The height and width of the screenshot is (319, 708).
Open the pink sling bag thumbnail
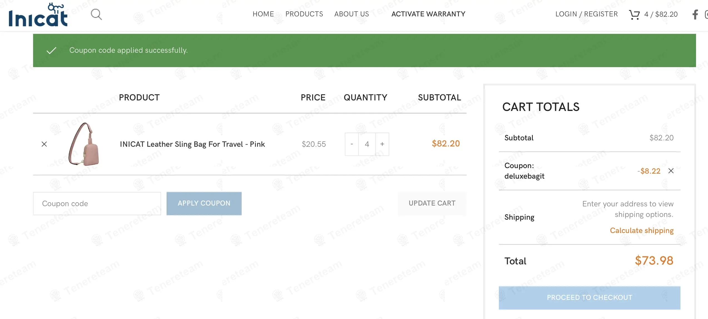84,144
